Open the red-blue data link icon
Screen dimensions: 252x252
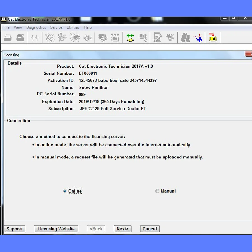[198, 38]
